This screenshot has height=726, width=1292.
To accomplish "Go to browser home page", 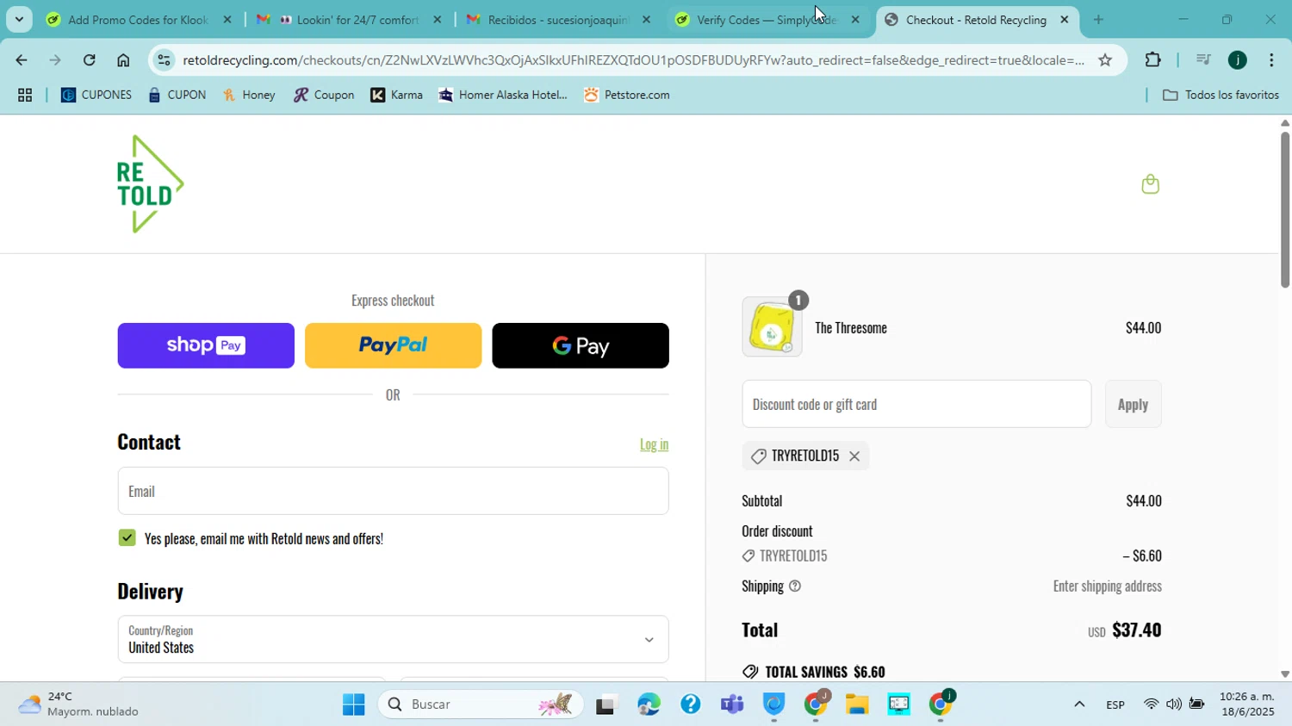I will [x=123, y=60].
